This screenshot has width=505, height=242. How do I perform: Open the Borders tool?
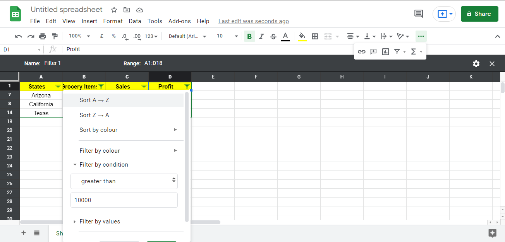[x=315, y=36]
